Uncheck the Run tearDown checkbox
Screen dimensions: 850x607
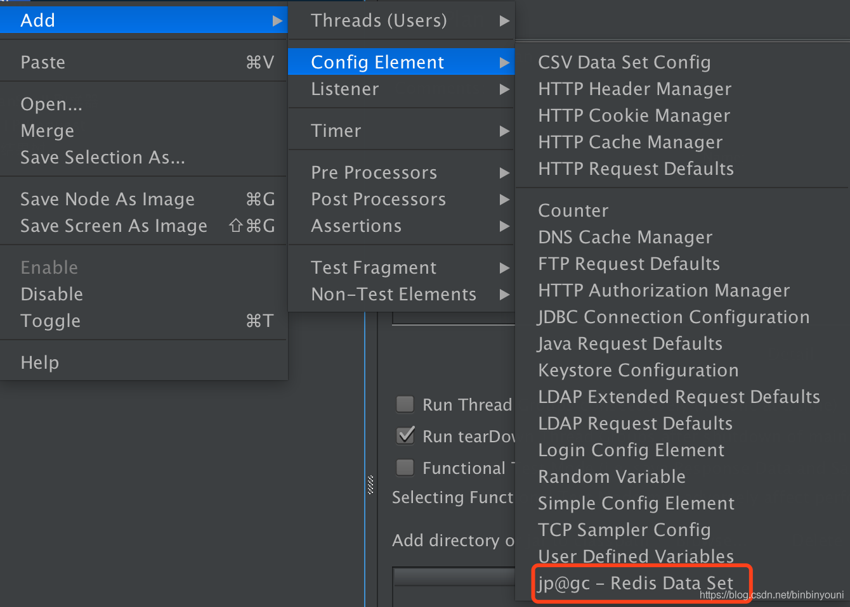pyautogui.click(x=405, y=436)
